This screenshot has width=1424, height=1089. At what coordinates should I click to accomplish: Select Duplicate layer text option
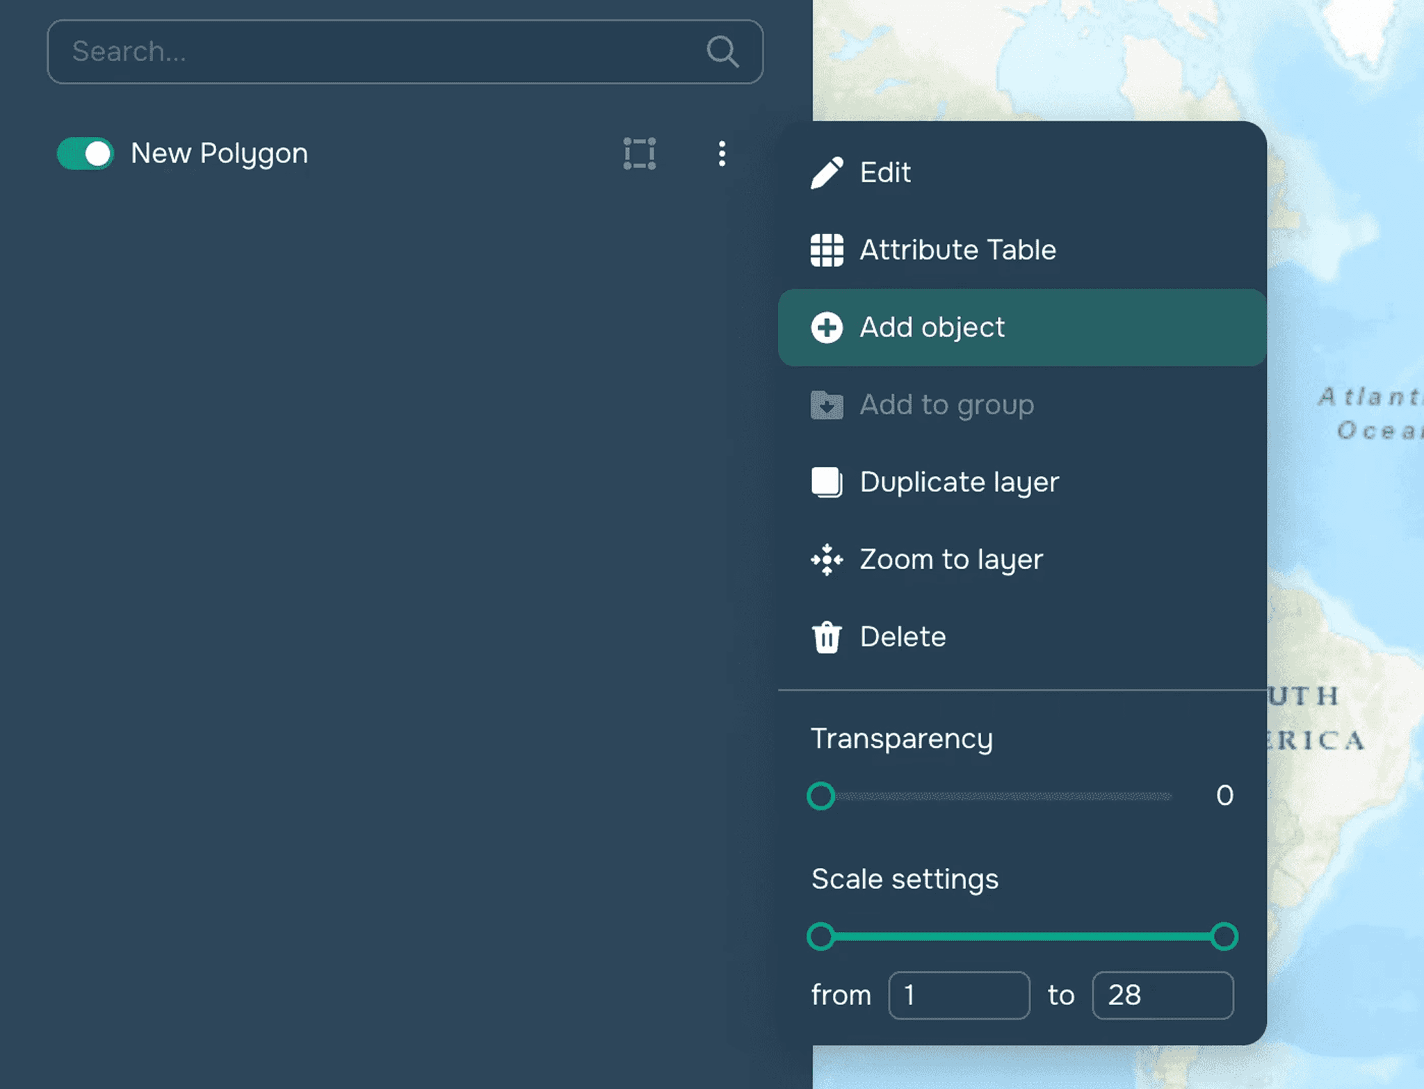click(x=959, y=482)
